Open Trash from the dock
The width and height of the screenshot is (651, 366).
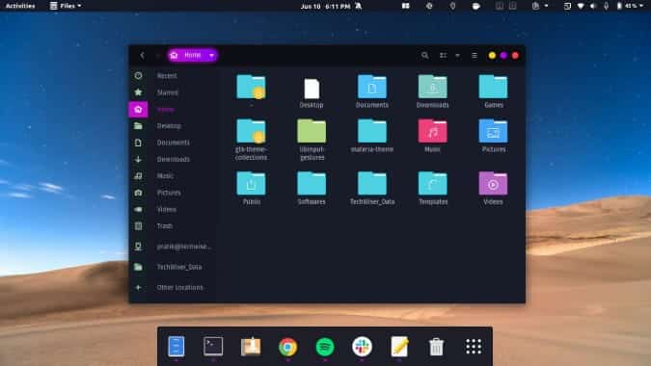(436, 347)
